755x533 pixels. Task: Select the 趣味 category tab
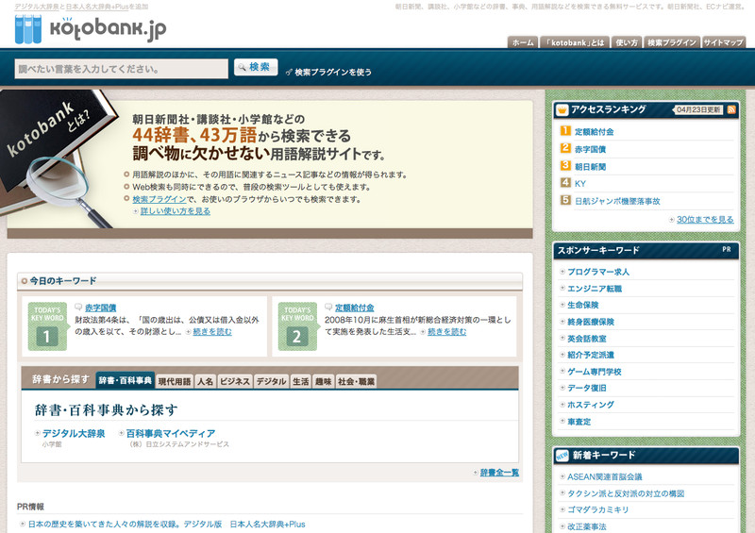[x=323, y=381]
